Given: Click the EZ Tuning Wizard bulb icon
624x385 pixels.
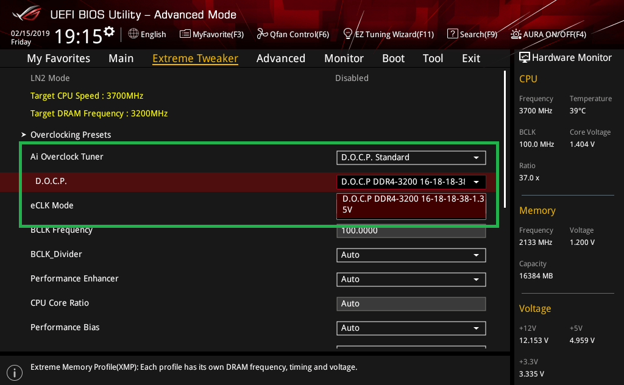Looking at the screenshot, I should click(348, 34).
